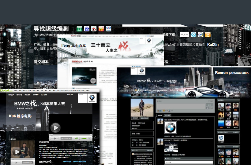Screen dimensions: 251x165
Task: Click fullscreen icon in Ku6 player
Action: point(89,138)
